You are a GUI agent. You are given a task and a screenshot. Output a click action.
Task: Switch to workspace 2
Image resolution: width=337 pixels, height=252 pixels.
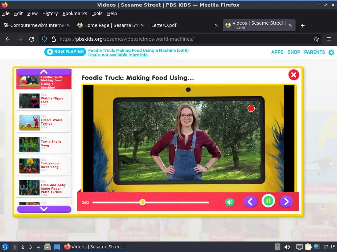coord(23,247)
